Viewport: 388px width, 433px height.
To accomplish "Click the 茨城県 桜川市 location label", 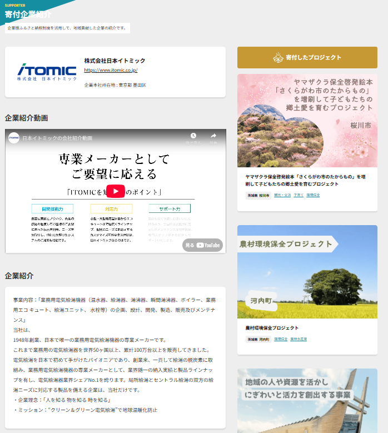I will (x=258, y=196).
